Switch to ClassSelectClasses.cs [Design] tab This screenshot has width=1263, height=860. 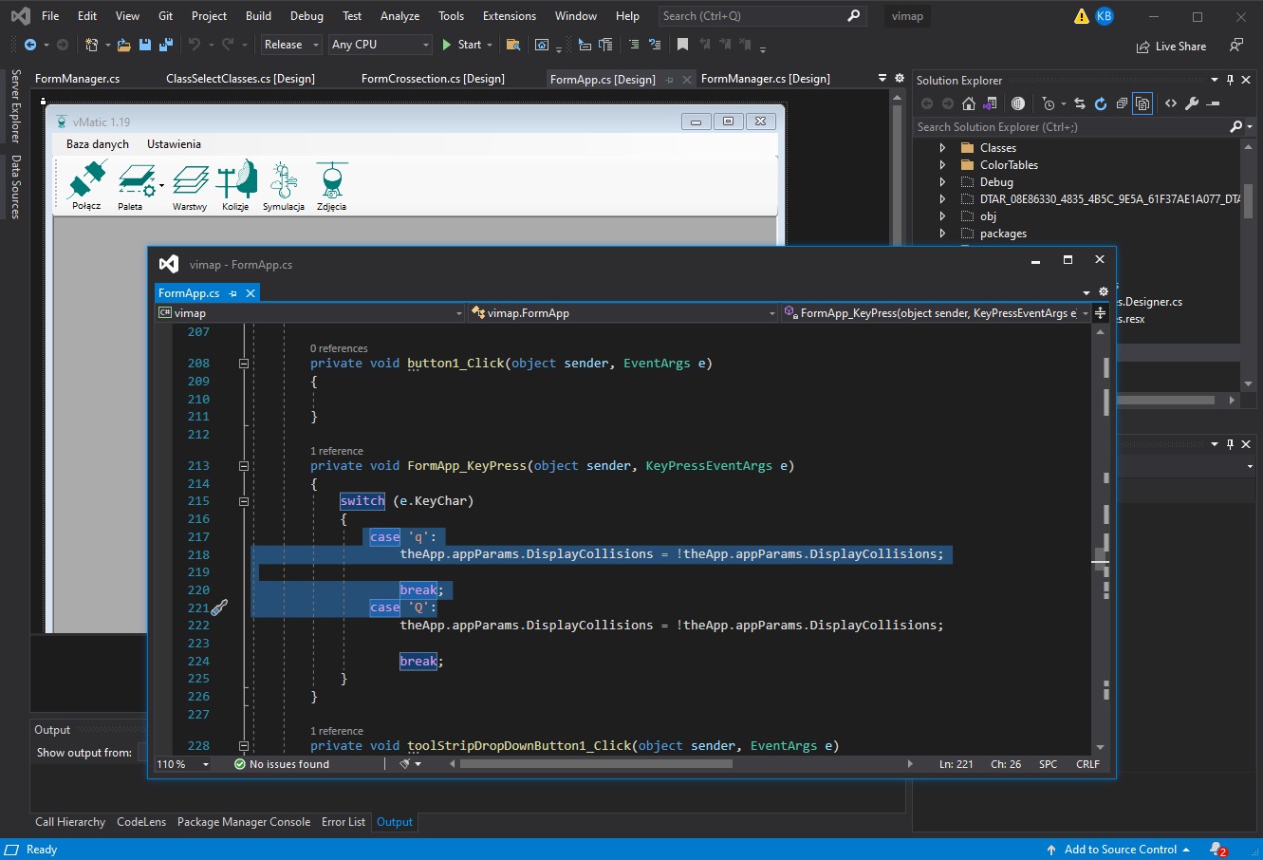point(240,79)
